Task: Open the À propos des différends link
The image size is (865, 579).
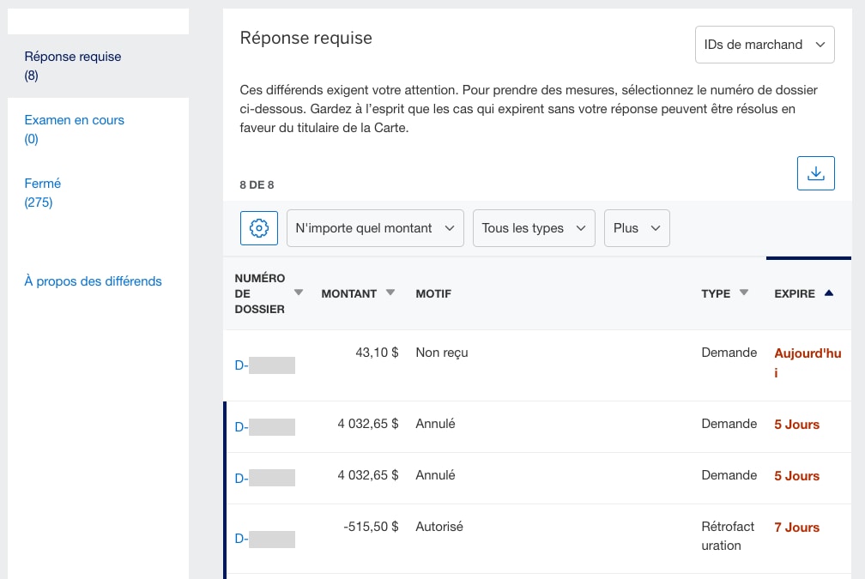Action: click(x=93, y=280)
